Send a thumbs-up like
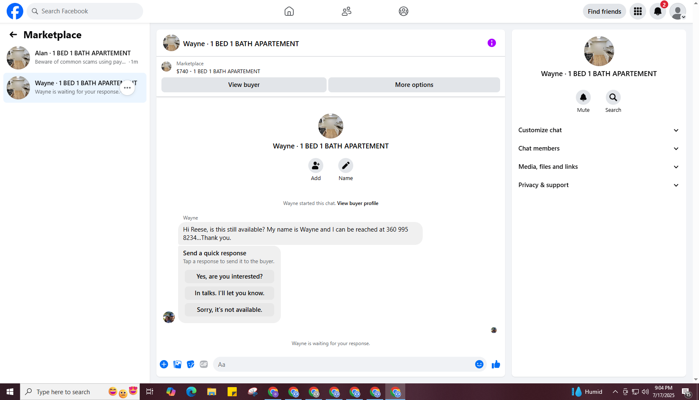Screen dimensions: 699x400 tap(496, 365)
